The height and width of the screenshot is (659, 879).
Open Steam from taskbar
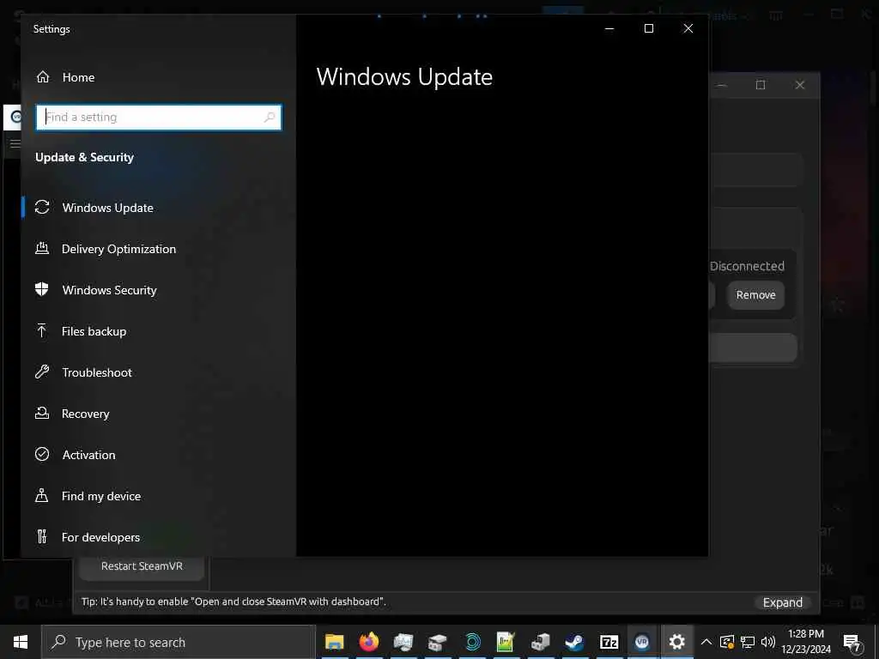[x=574, y=642]
